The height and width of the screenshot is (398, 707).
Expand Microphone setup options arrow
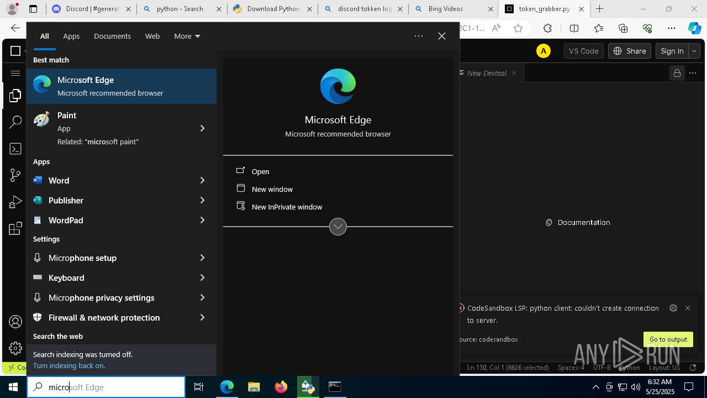point(202,258)
